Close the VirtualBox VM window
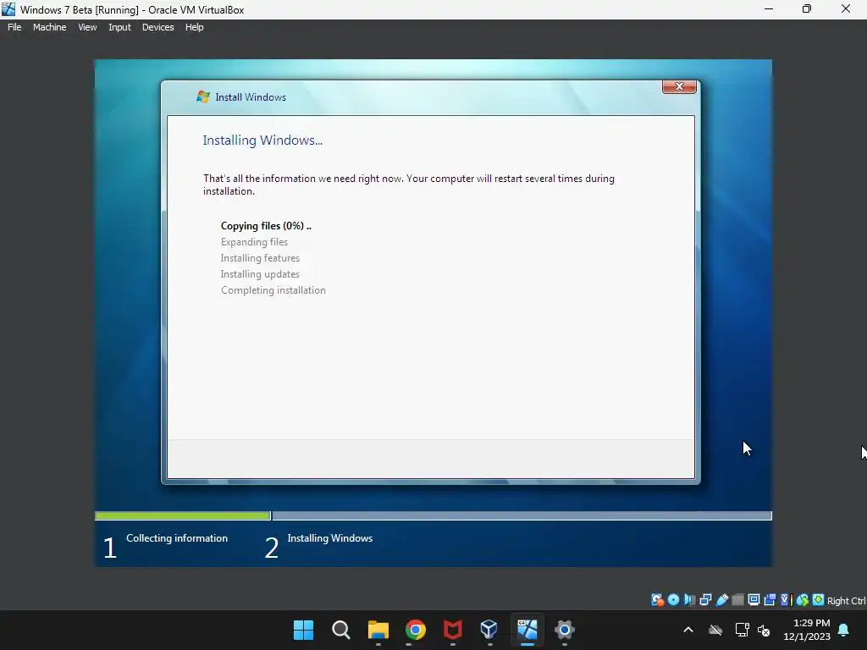The height and width of the screenshot is (650, 867). coord(846,8)
